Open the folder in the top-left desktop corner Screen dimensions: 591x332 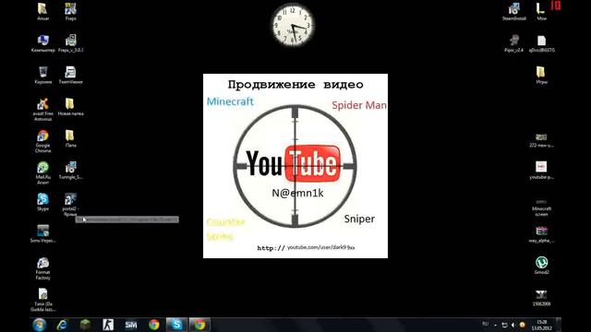point(43,11)
